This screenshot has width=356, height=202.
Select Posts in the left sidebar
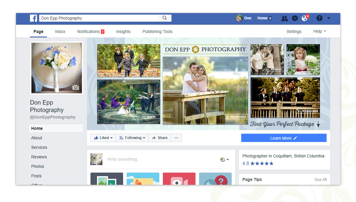point(36,176)
